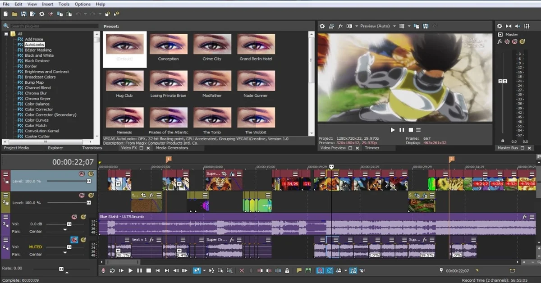Open a project with the folder icon
This screenshot has width=541, height=283.
click(15, 14)
